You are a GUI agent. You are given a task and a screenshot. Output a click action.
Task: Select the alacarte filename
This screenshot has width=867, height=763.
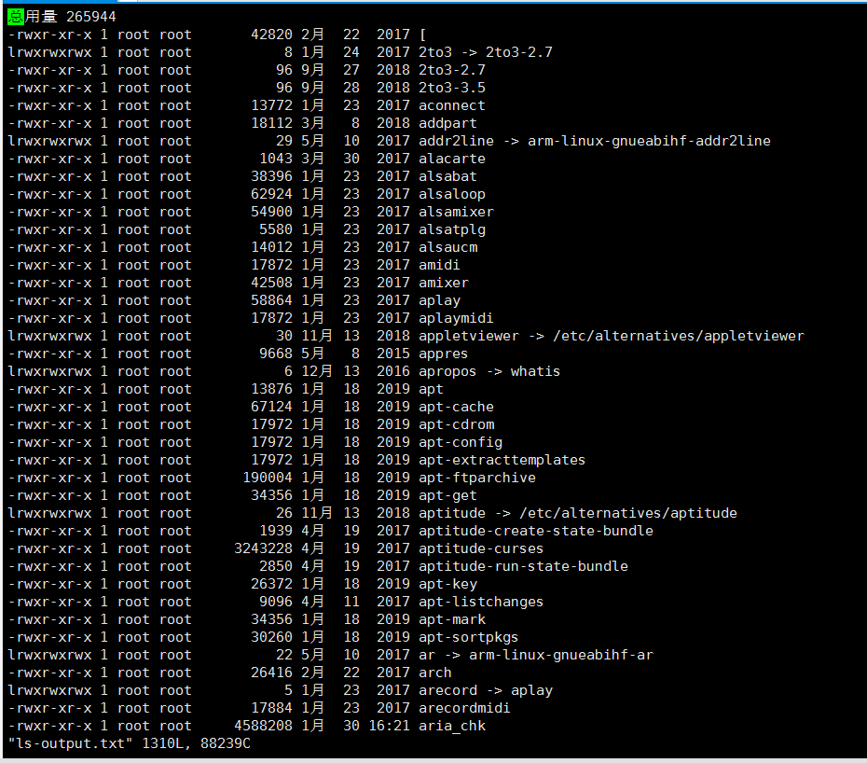[452, 159]
